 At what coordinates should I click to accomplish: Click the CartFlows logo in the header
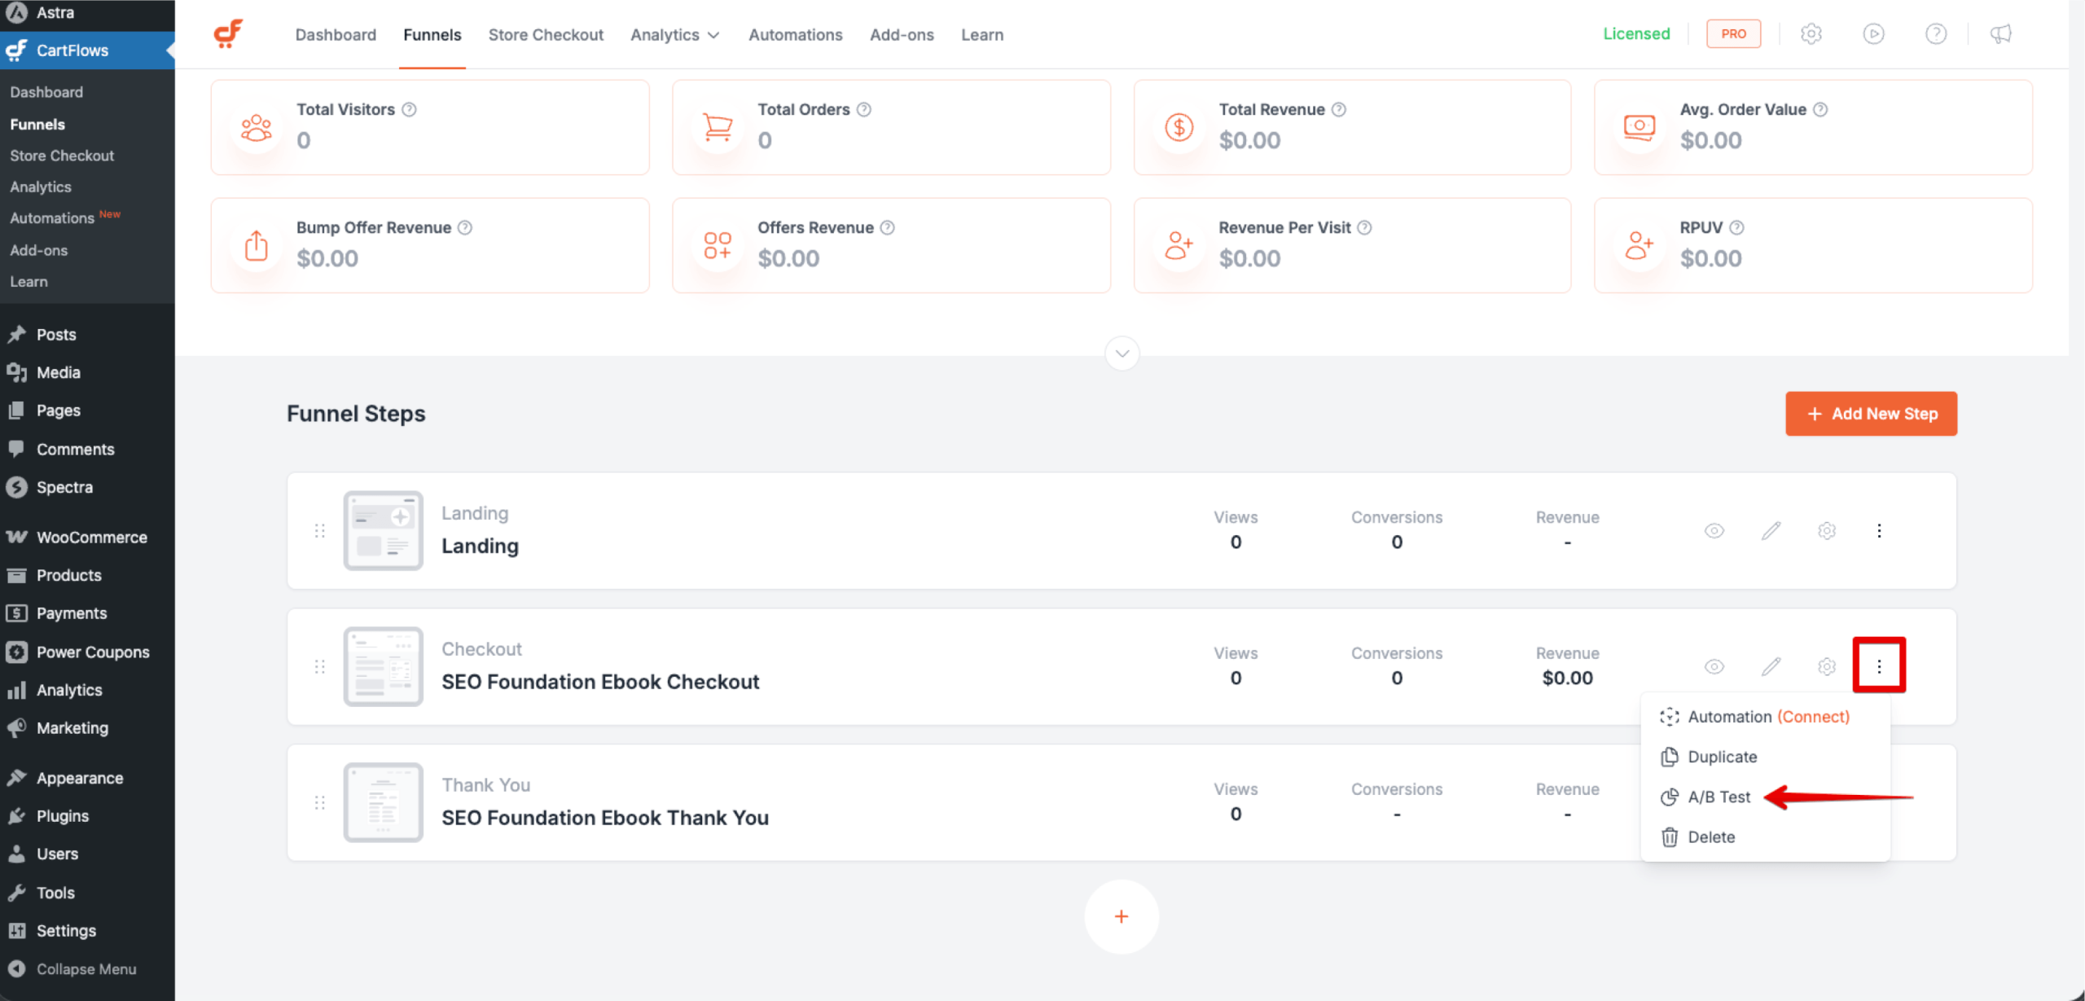[229, 33]
